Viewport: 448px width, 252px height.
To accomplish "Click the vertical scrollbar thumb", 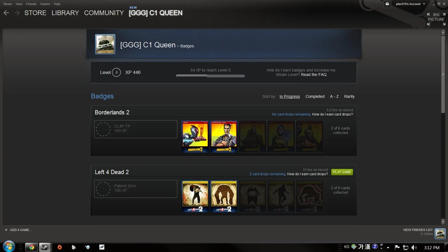I will (443, 74).
